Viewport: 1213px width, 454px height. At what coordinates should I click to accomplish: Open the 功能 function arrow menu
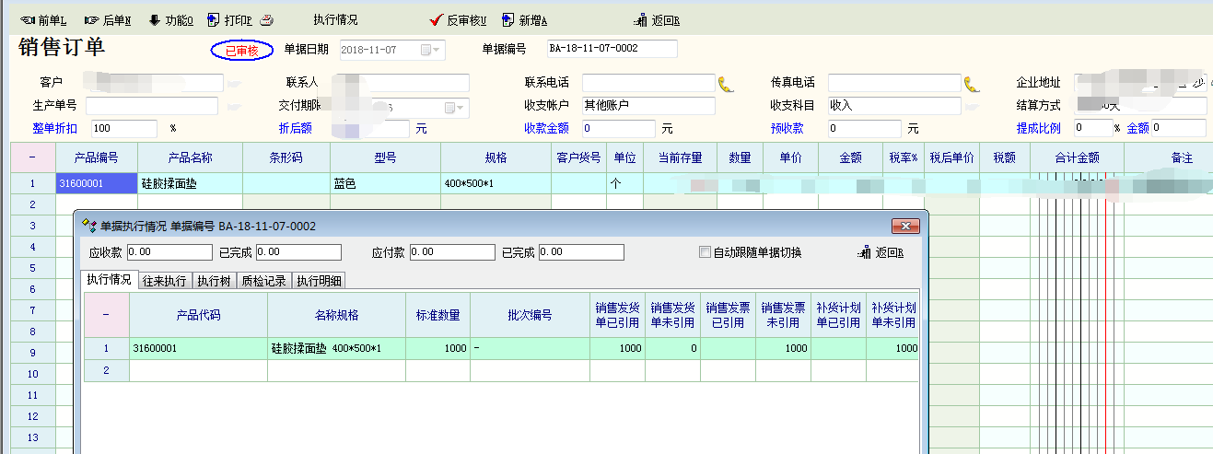[154, 19]
